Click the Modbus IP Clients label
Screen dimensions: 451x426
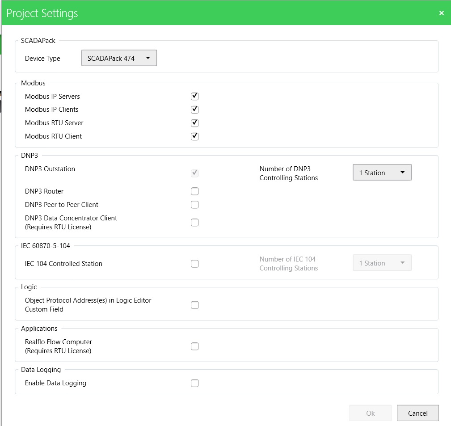click(51, 110)
